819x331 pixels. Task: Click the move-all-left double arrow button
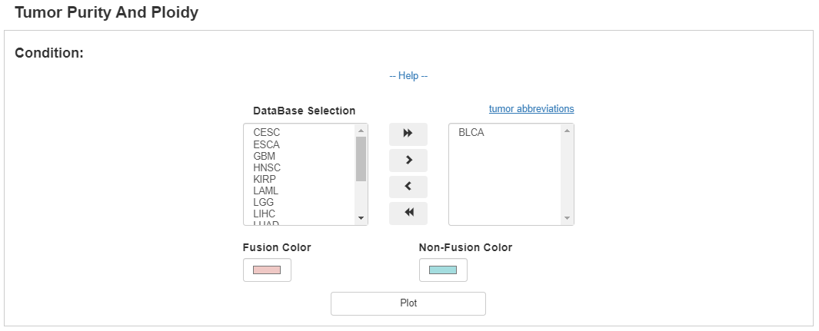click(x=408, y=213)
